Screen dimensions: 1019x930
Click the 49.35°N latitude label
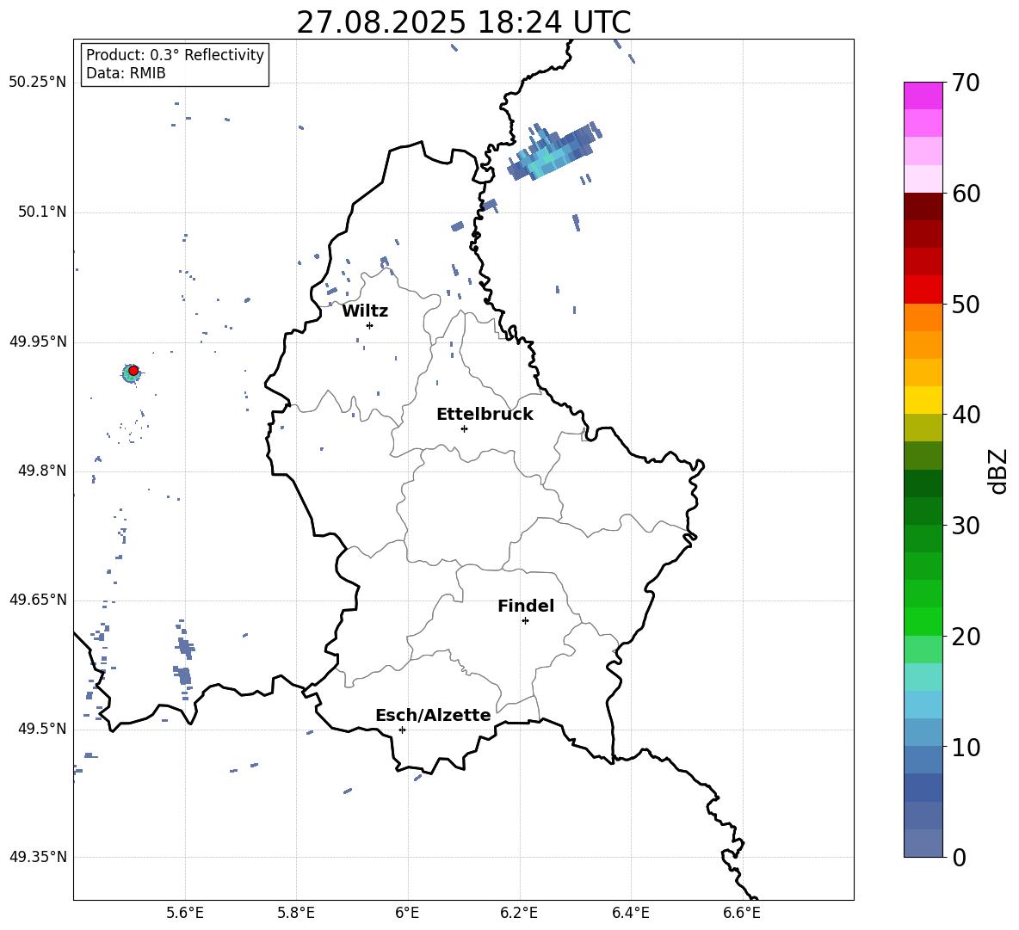pos(38,857)
